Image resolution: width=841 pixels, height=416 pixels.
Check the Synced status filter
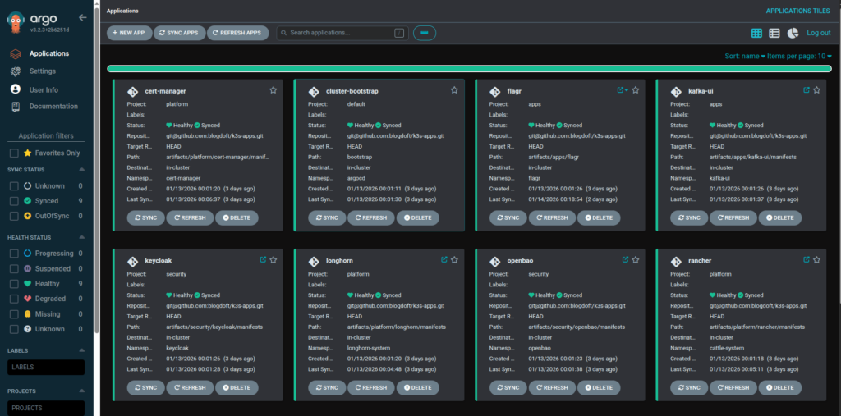coord(14,200)
